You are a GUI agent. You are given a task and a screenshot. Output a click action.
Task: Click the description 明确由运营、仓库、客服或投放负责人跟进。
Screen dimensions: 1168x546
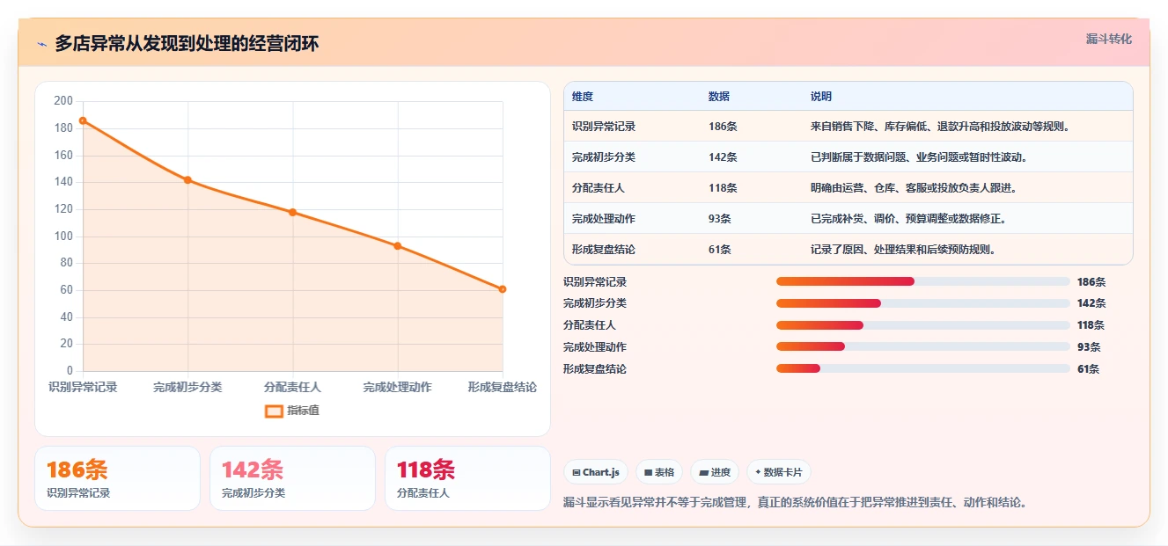coord(916,188)
